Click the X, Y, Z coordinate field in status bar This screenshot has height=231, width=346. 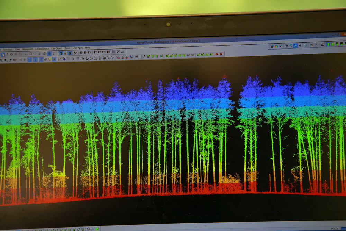(334, 228)
